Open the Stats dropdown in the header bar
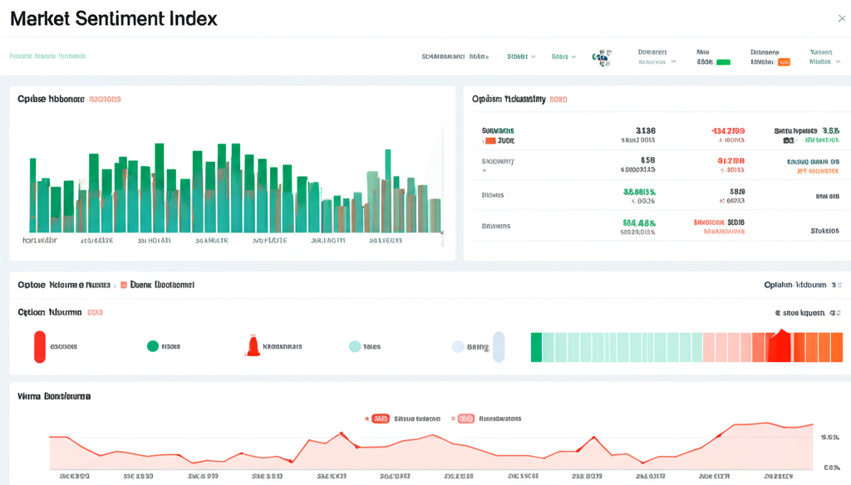Screen dimensions: 851x485 point(562,56)
